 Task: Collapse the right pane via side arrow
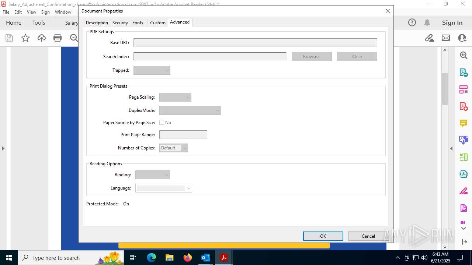(x=451, y=148)
